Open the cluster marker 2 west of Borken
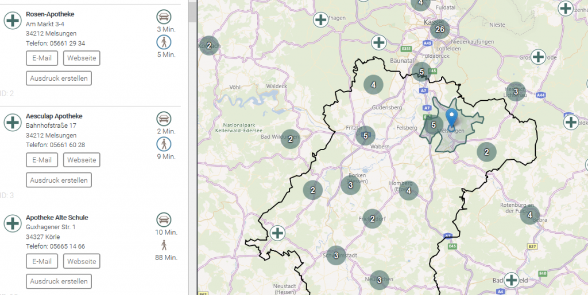 (x=313, y=190)
